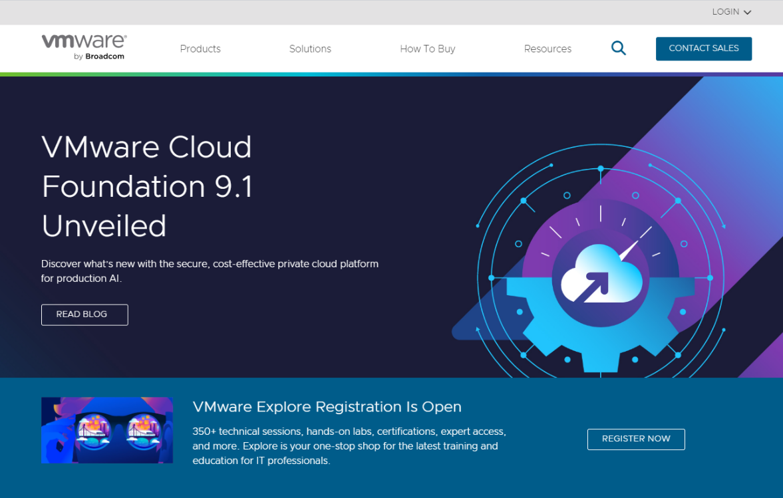Open the Products menu
The height and width of the screenshot is (498, 783).
coord(200,49)
